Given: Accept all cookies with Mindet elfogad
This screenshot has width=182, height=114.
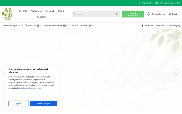Looking at the screenshot, I should (x=43, y=103).
